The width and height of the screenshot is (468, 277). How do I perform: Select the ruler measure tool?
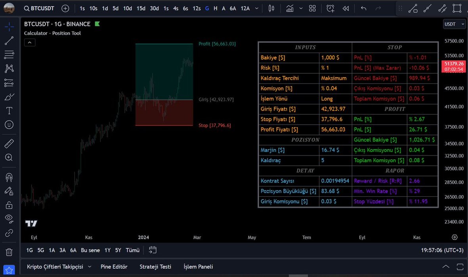click(x=9, y=143)
